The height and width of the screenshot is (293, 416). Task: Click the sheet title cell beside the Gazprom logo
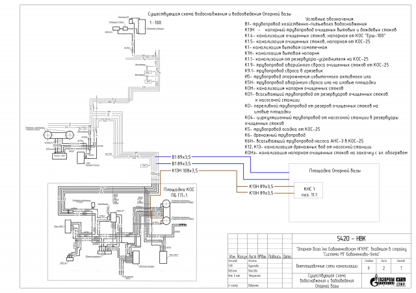pyautogui.click(x=327, y=281)
